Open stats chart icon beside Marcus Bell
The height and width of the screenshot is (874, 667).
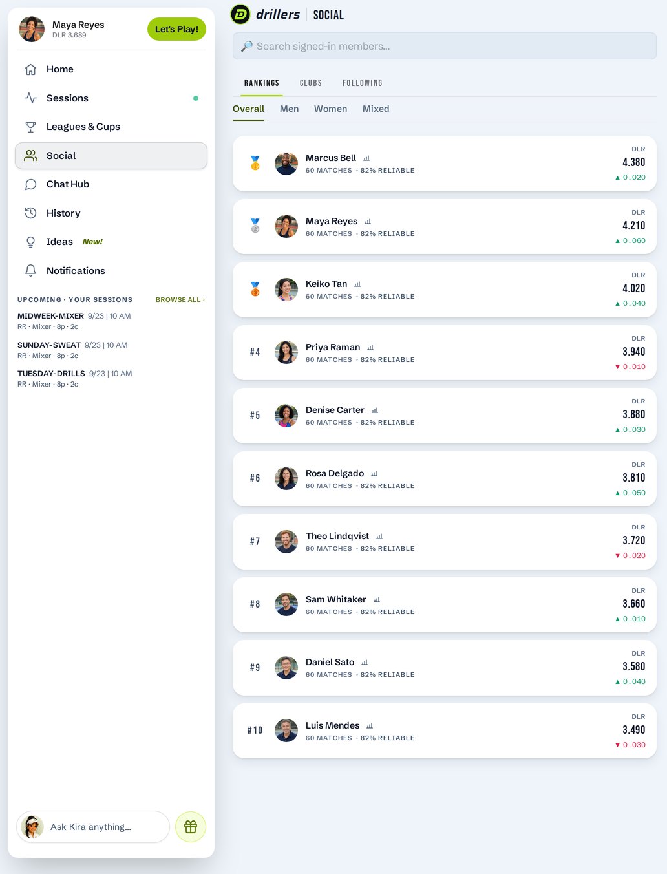tap(366, 158)
